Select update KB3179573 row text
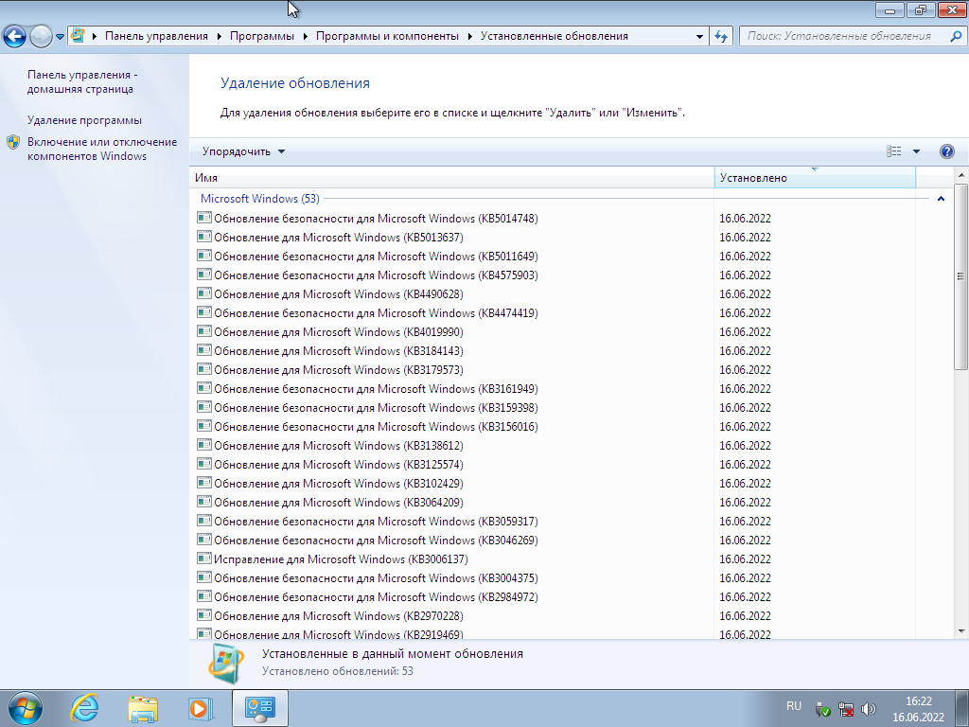969x727 pixels. coord(339,370)
